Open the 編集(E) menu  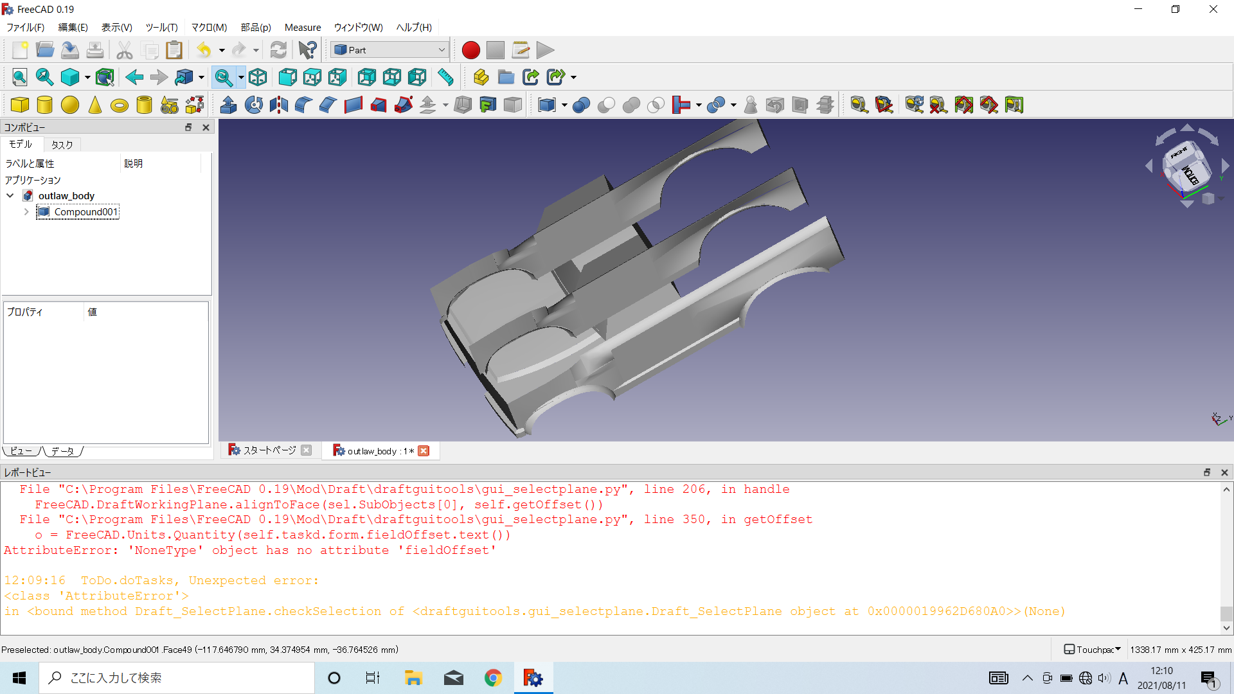click(73, 27)
